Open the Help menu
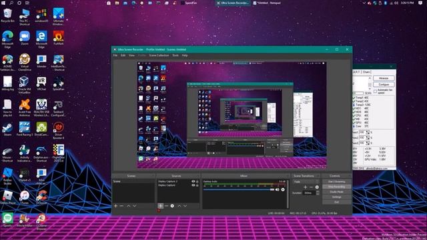The width and height of the screenshot is (427, 240). [x=185, y=55]
